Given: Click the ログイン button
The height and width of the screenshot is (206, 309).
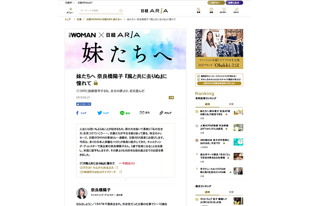Looking at the screenshot, I should click(216, 3).
